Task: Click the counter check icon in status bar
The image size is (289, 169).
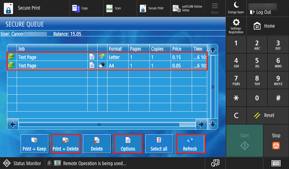Action: 215,163
